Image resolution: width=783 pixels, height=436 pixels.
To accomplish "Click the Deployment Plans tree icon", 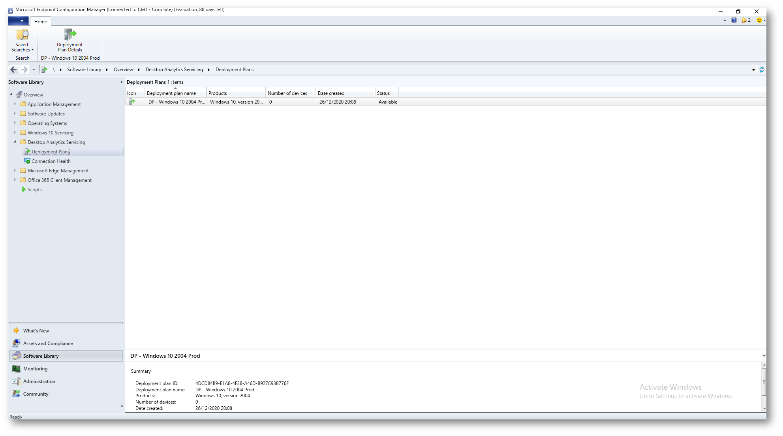I will coord(27,152).
